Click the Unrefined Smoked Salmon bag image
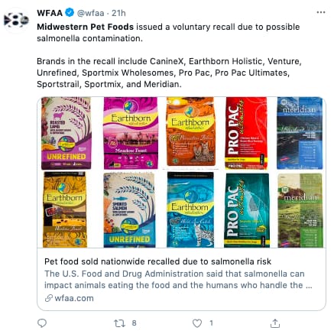Image resolution: width=334 pixels, height=334 pixels. (x=129, y=210)
